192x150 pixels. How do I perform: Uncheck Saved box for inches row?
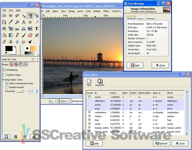[90, 97]
